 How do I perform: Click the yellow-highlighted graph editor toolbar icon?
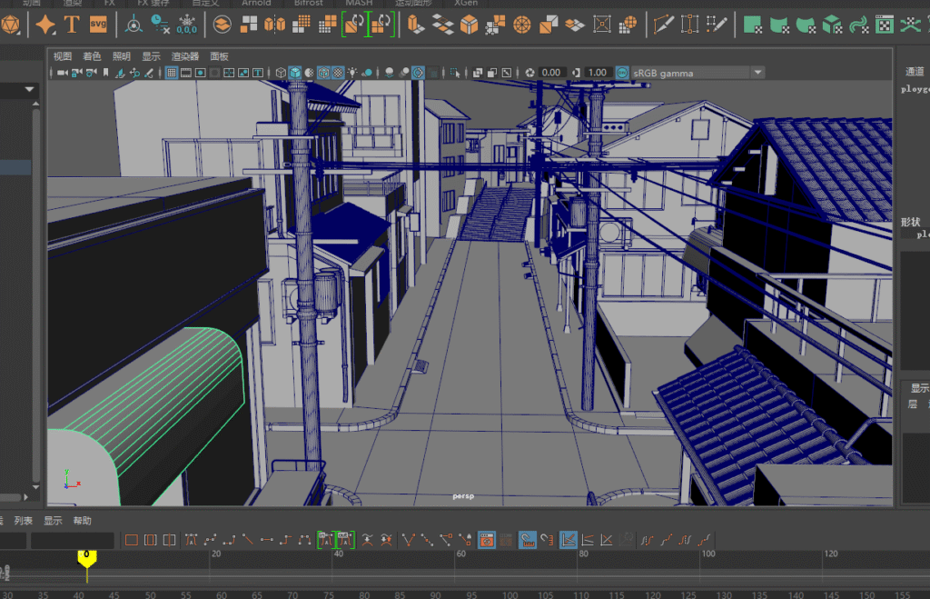click(x=487, y=540)
